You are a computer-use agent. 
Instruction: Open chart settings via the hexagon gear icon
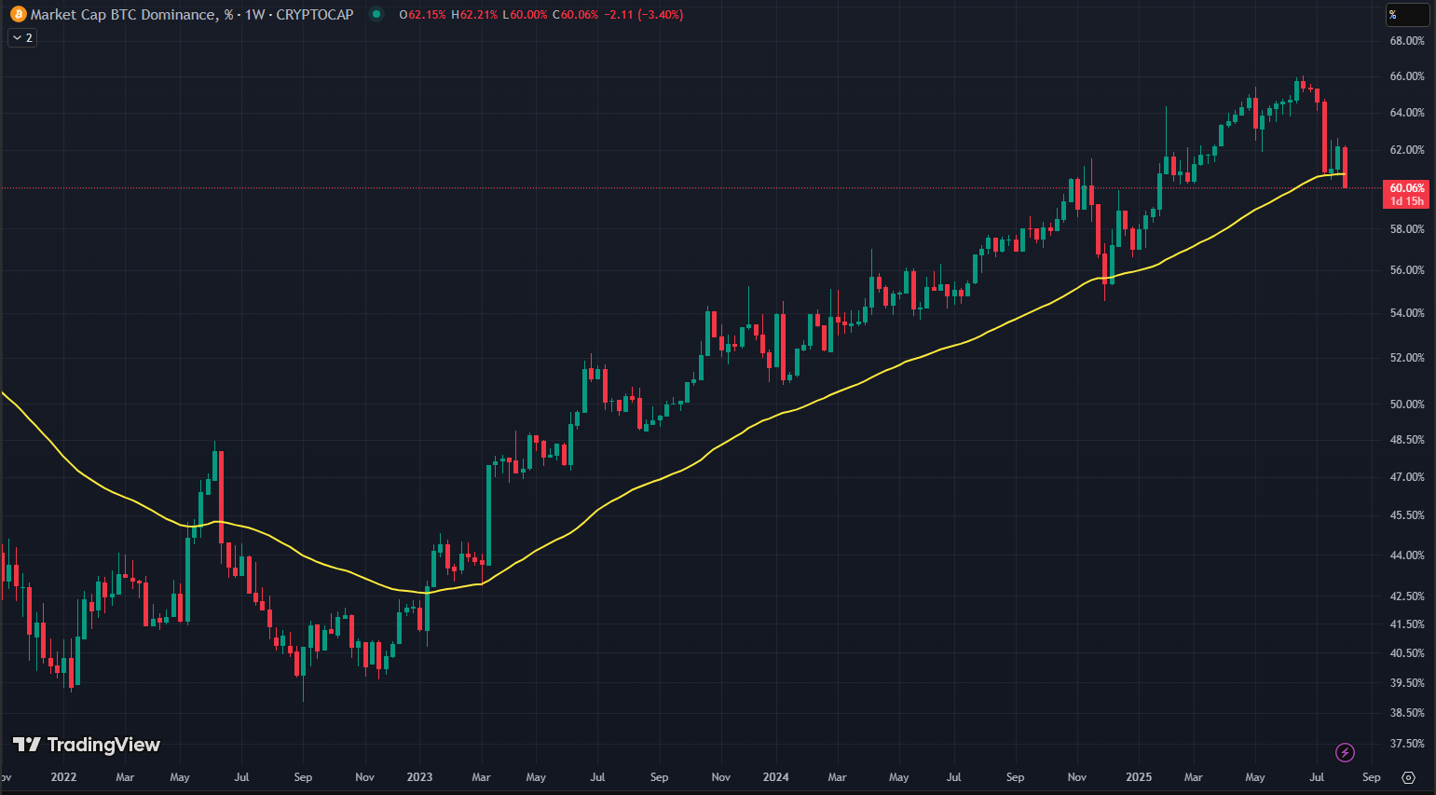tap(1408, 777)
